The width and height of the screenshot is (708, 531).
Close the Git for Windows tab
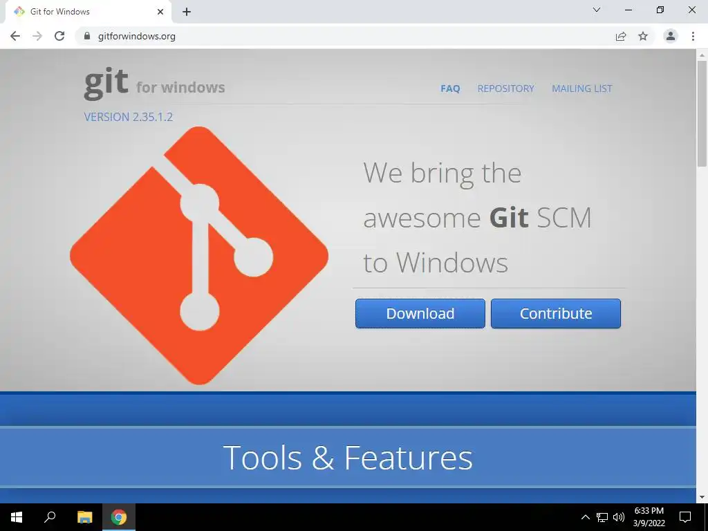click(160, 12)
